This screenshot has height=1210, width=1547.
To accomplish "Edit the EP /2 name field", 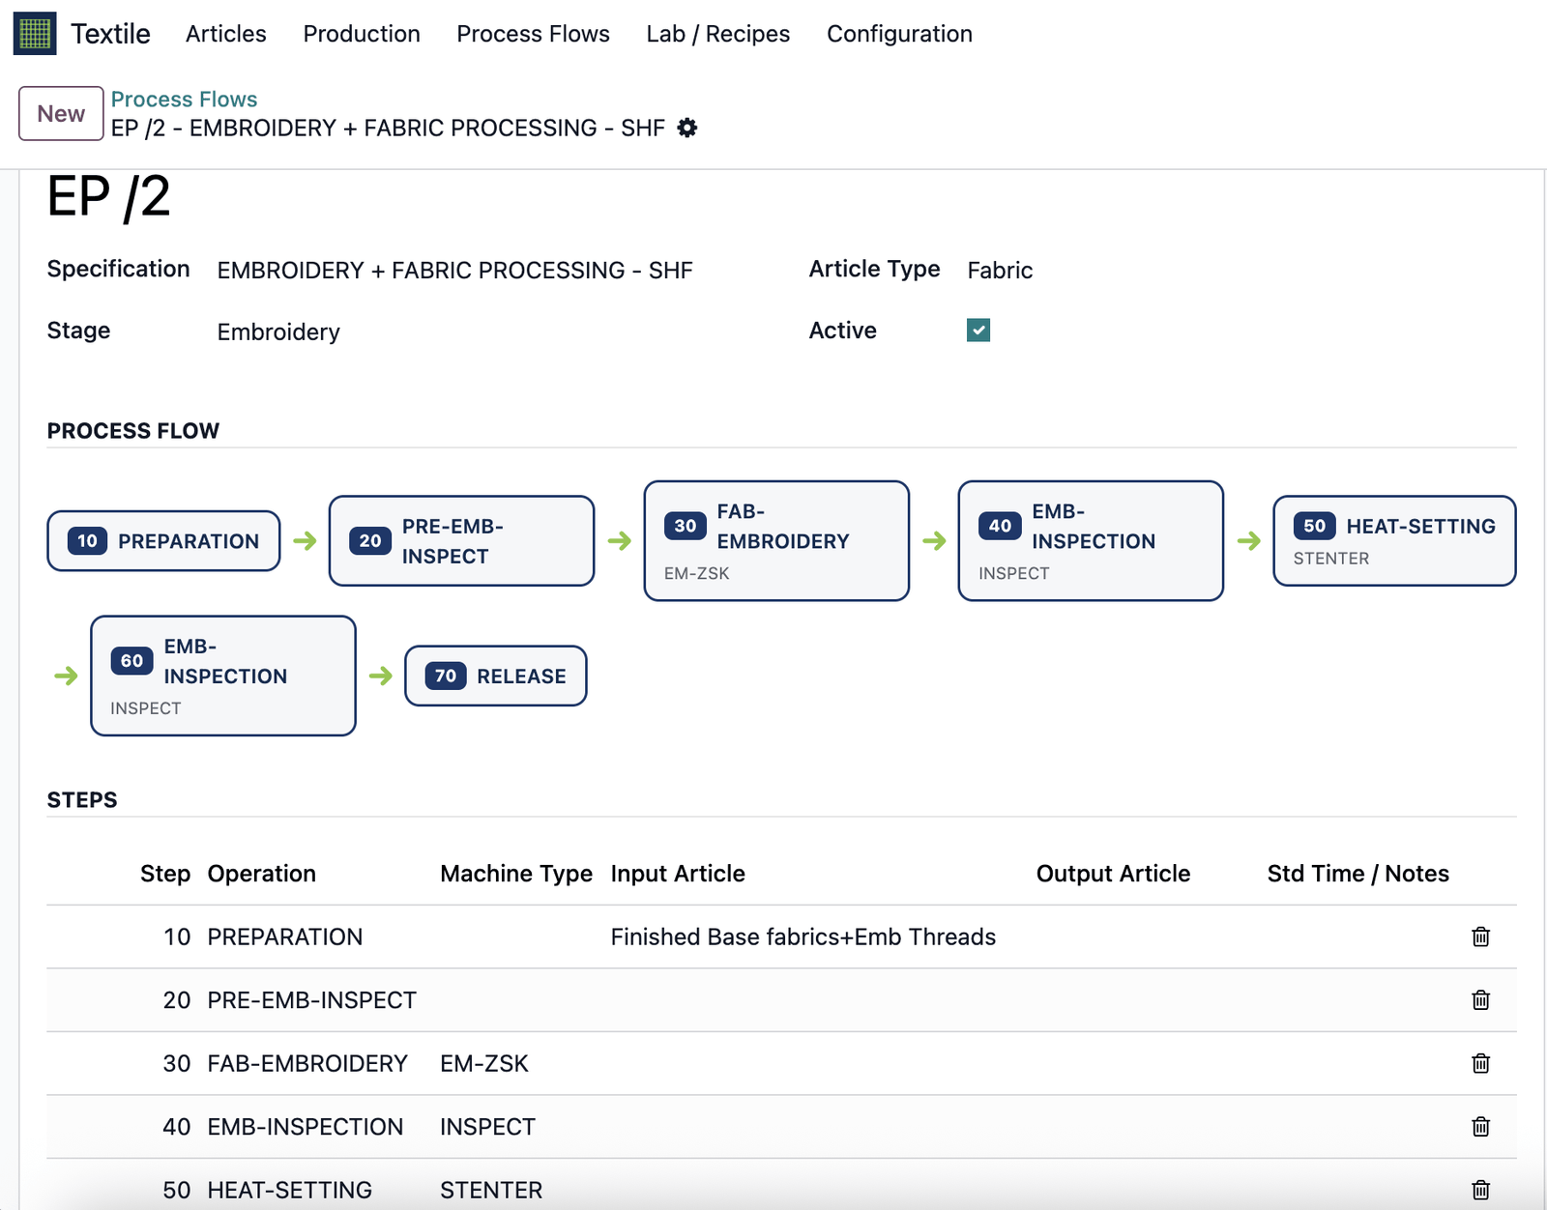I will [x=109, y=196].
